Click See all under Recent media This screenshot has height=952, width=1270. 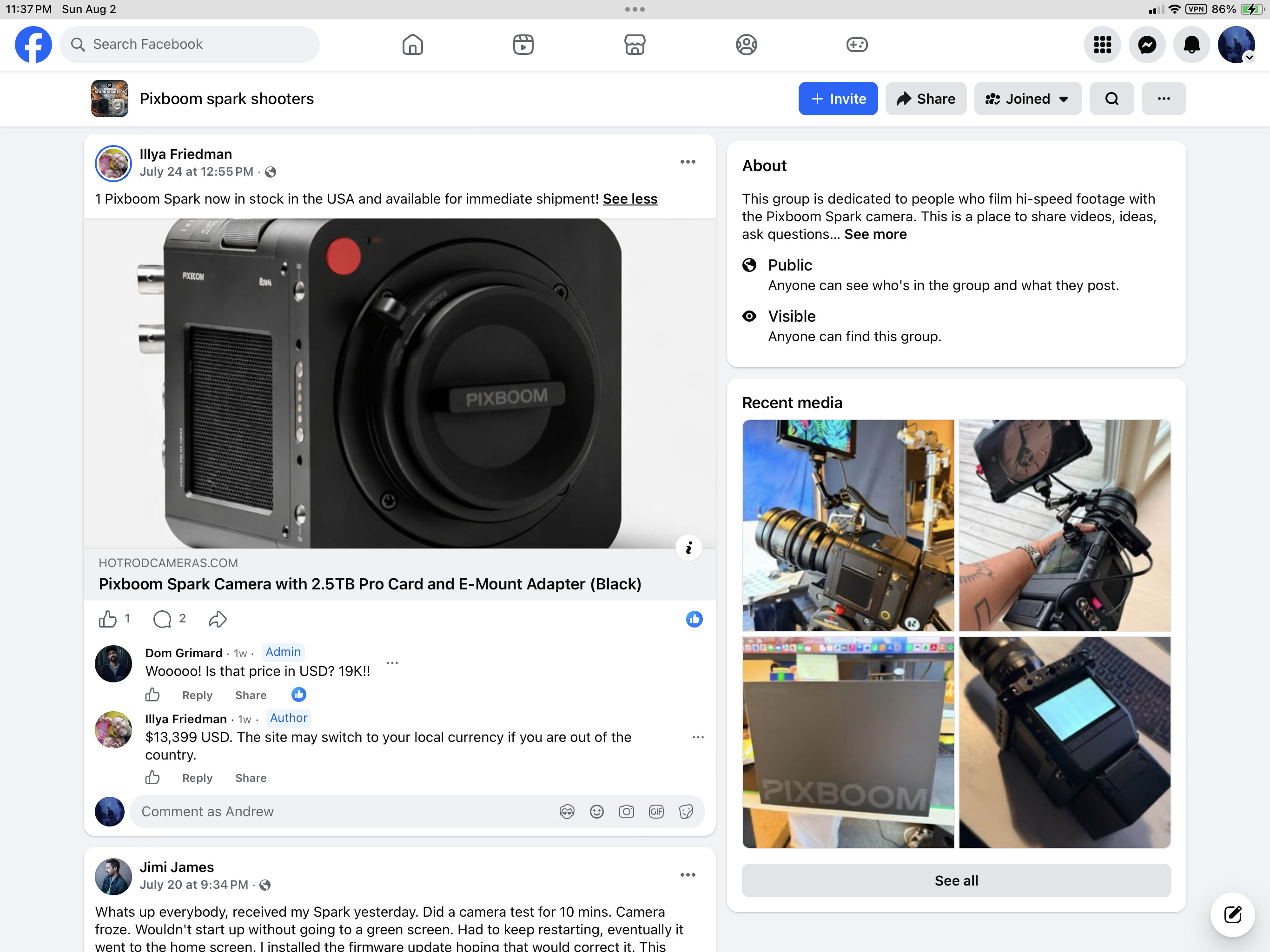click(x=956, y=880)
